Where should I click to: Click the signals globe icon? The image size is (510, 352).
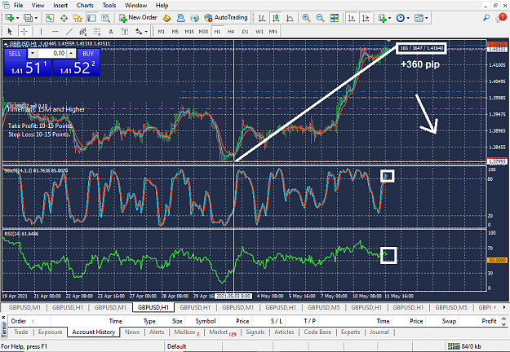194,18
